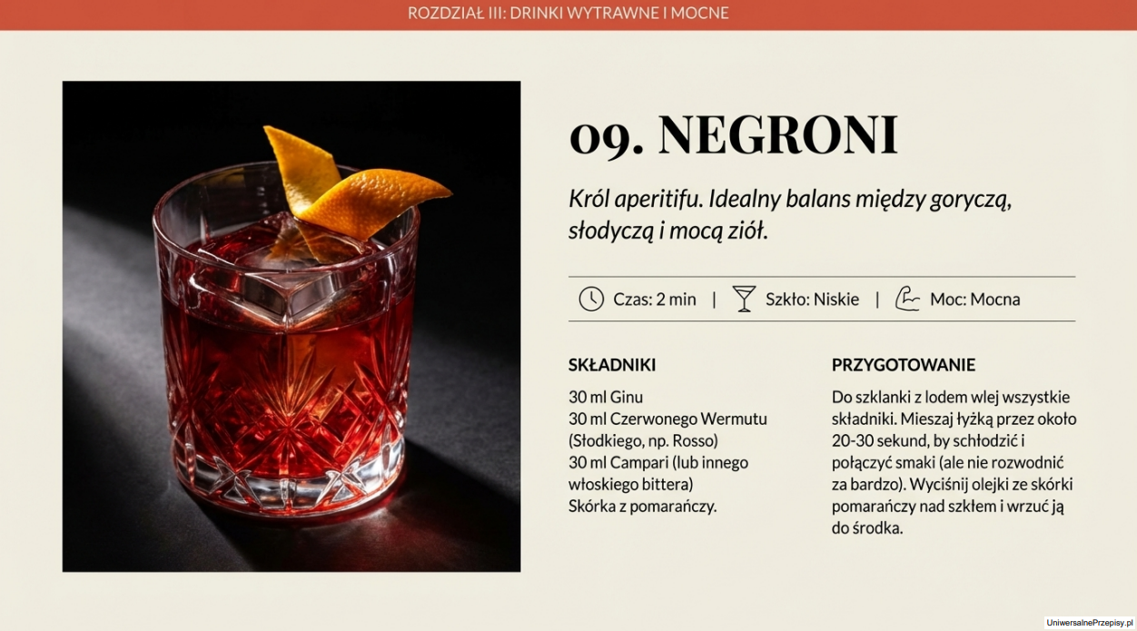Click the flexed arm strength icon
Screen dimensions: 1137x631
click(x=907, y=299)
